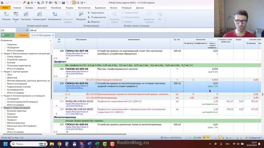Open File Explorer from the taskbar
The width and height of the screenshot is (264, 148).
click(x=52, y=144)
